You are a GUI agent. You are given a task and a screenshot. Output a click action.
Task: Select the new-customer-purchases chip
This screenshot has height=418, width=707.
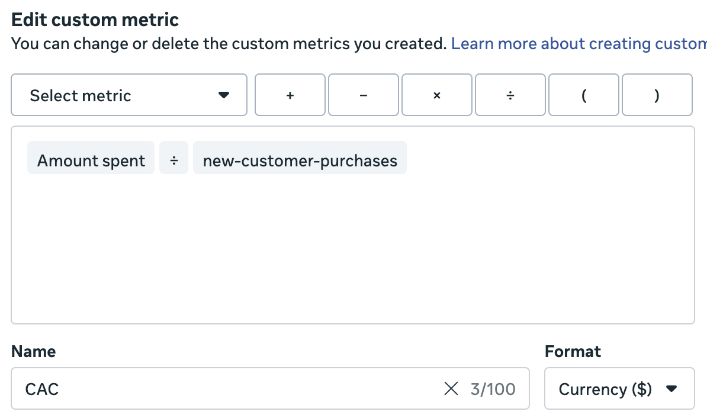[x=300, y=161]
